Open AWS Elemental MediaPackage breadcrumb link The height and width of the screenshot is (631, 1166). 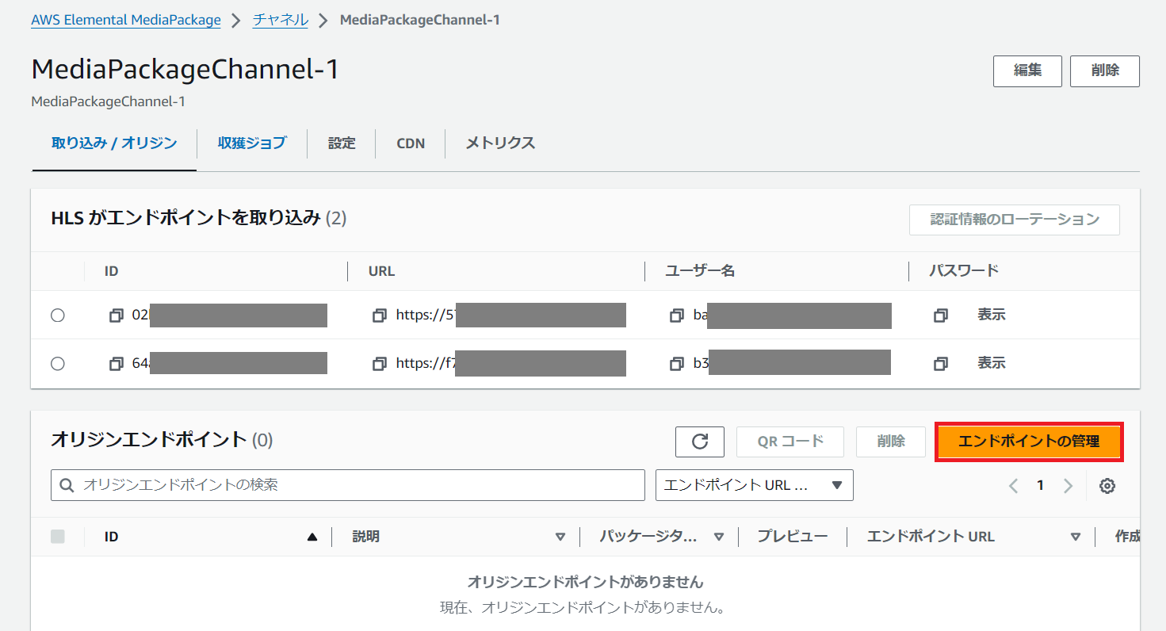click(x=126, y=20)
